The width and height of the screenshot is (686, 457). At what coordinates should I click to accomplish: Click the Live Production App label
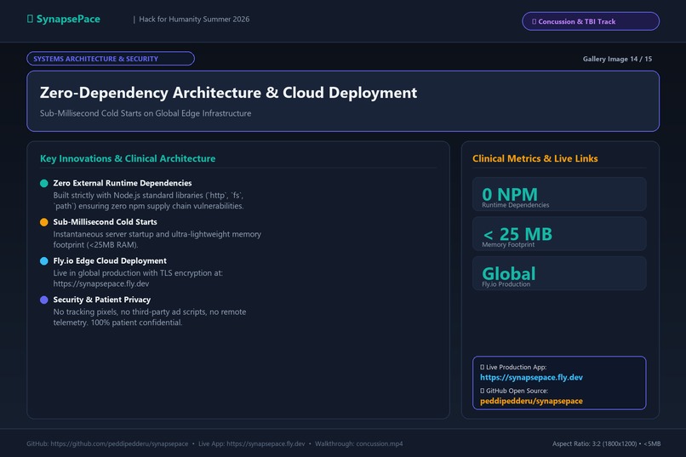coord(513,368)
